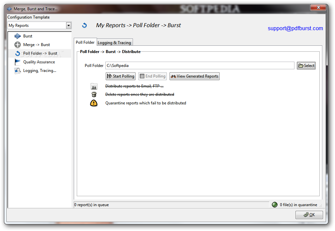
Task: Click the yellow Quarantine warning icon
Action: coord(94,103)
